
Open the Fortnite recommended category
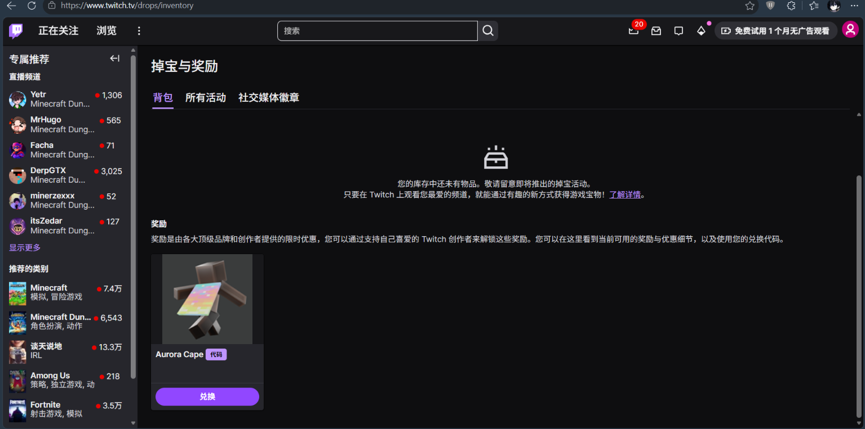65,410
